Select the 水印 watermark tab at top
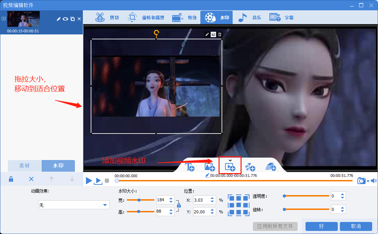 click(x=216, y=18)
